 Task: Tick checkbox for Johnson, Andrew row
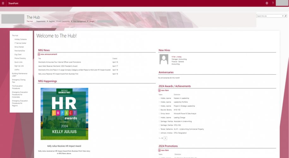pos(160,133)
